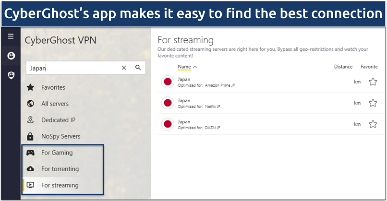Star the Netflix JP Japan server

[x=373, y=103]
